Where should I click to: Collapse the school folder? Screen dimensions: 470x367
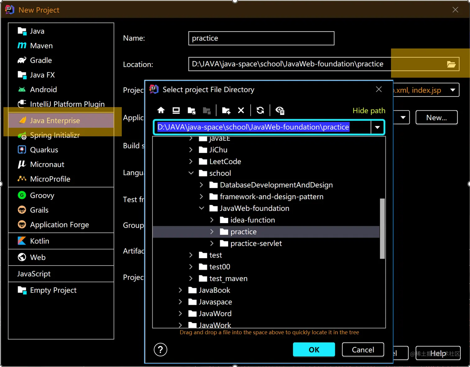click(191, 173)
